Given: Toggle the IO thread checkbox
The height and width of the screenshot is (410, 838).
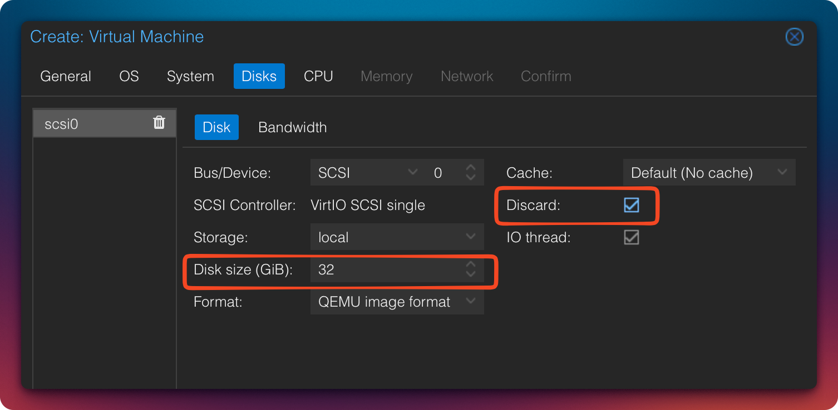Looking at the screenshot, I should point(631,237).
